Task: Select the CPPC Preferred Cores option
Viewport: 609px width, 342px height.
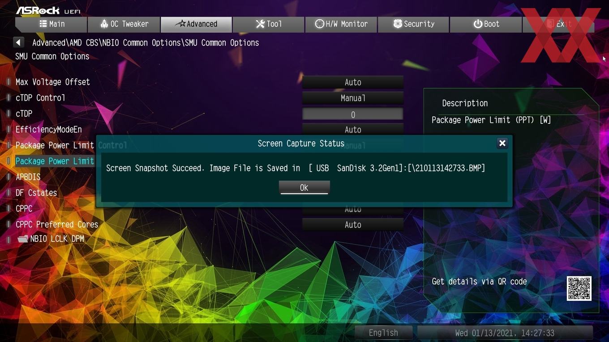Action: (x=57, y=224)
